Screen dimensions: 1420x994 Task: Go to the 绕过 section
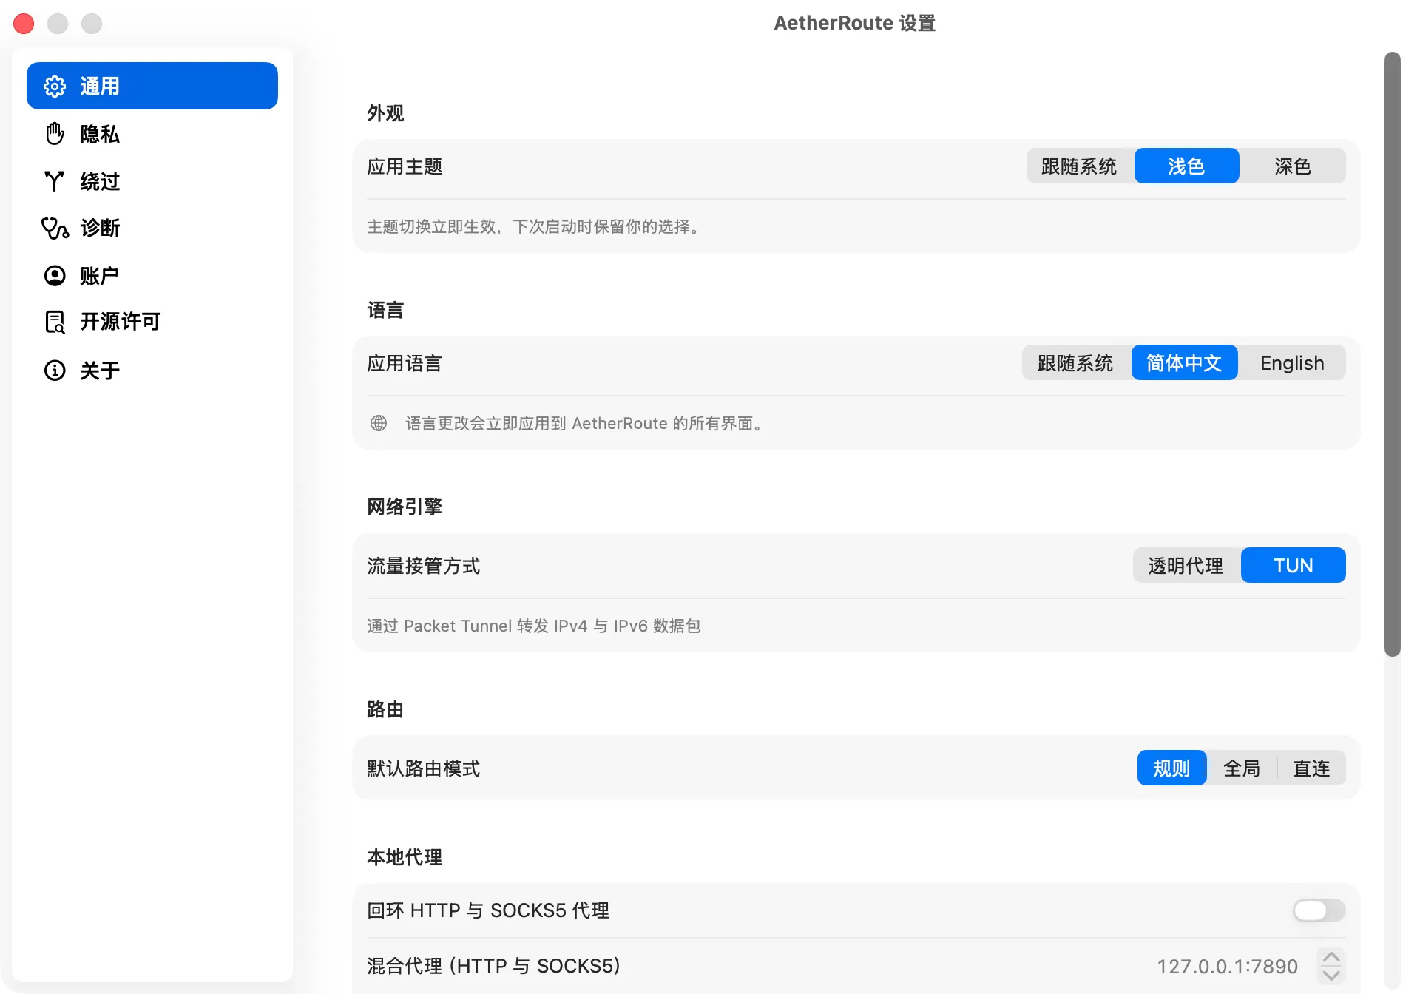click(x=152, y=181)
